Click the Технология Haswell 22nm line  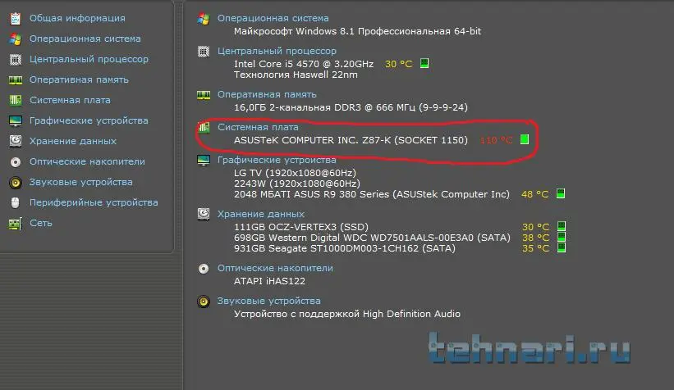[296, 75]
